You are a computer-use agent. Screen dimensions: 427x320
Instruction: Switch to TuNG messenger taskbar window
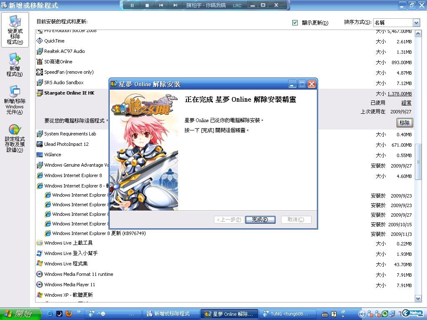point(287,314)
